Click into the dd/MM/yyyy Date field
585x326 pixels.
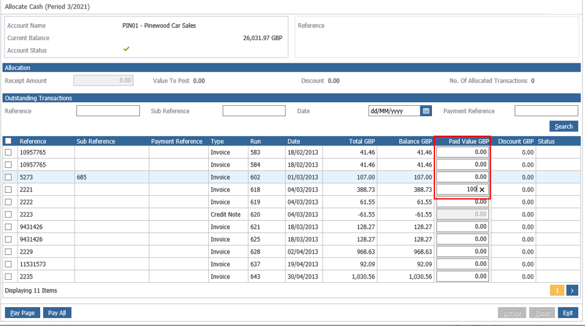click(x=394, y=111)
